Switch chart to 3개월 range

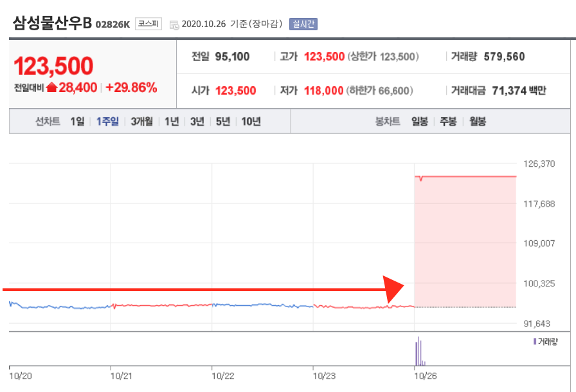142,122
